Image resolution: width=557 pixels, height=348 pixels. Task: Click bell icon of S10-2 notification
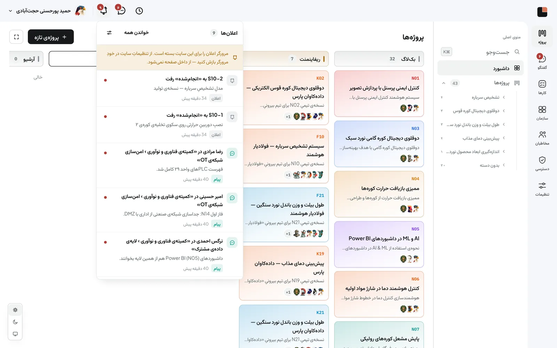coord(232,81)
